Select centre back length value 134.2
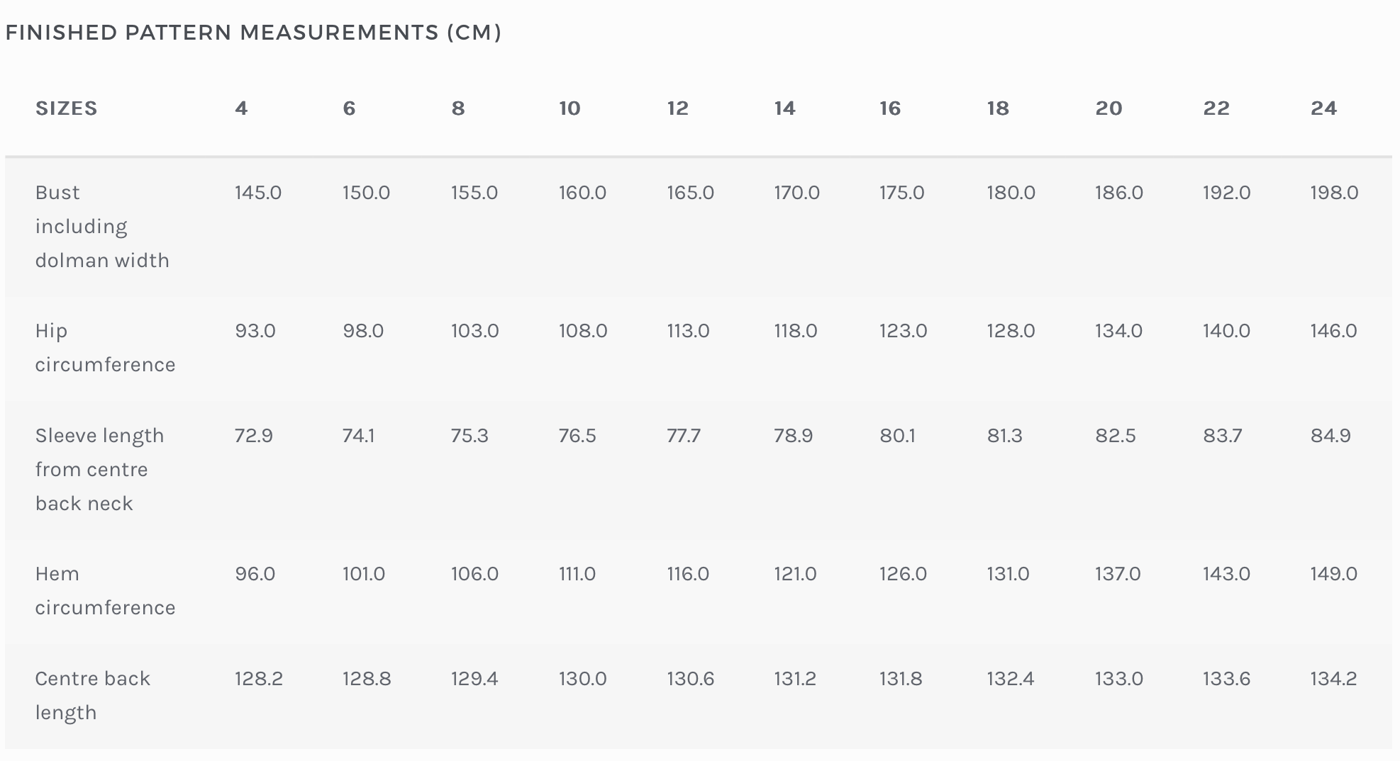The height and width of the screenshot is (761, 1400). [1333, 679]
